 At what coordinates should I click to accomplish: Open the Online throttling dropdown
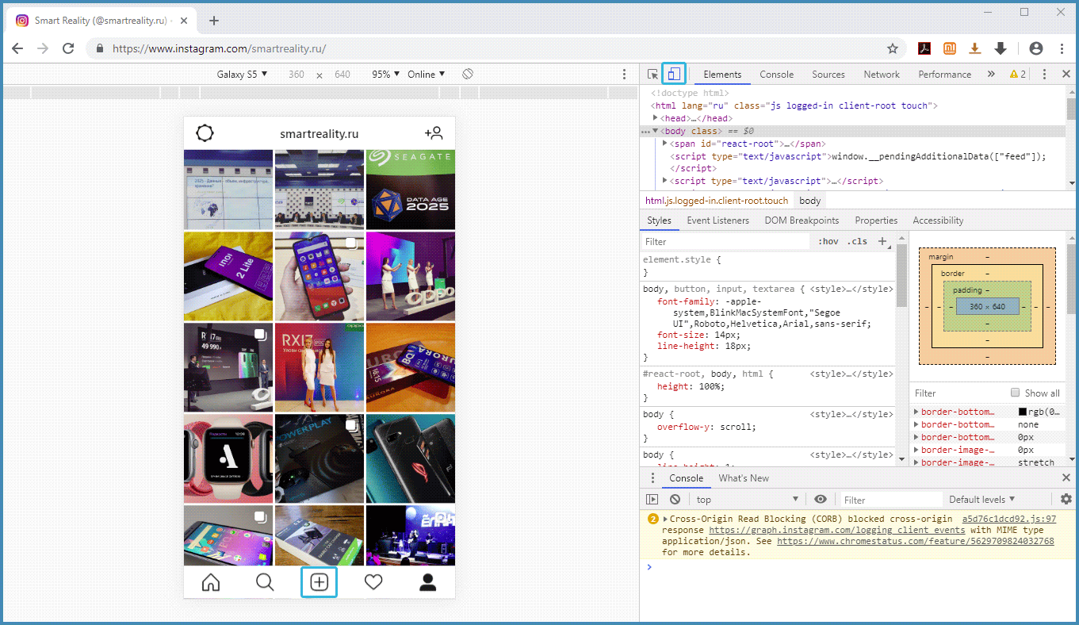pyautogui.click(x=426, y=74)
